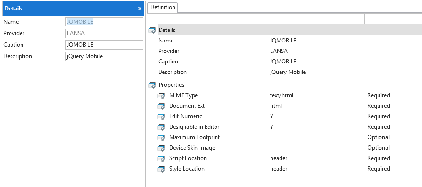Click the Properties group icon
The image size is (422, 187).
pyautogui.click(x=152, y=85)
